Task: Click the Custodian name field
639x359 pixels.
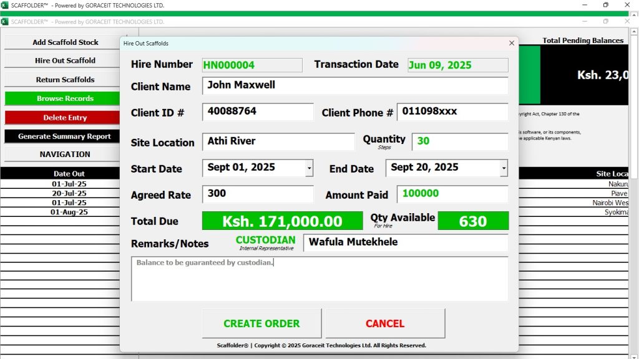Action: pyautogui.click(x=405, y=243)
